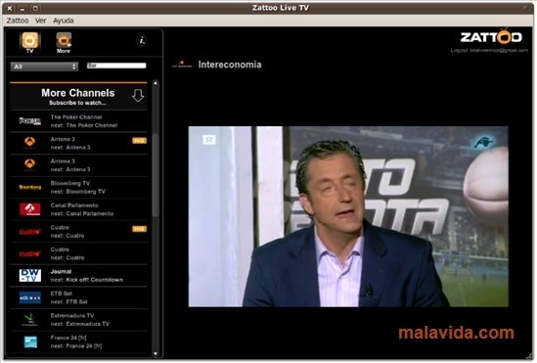Show the info panel icon
Screen dimensions: 537x363
click(x=142, y=40)
